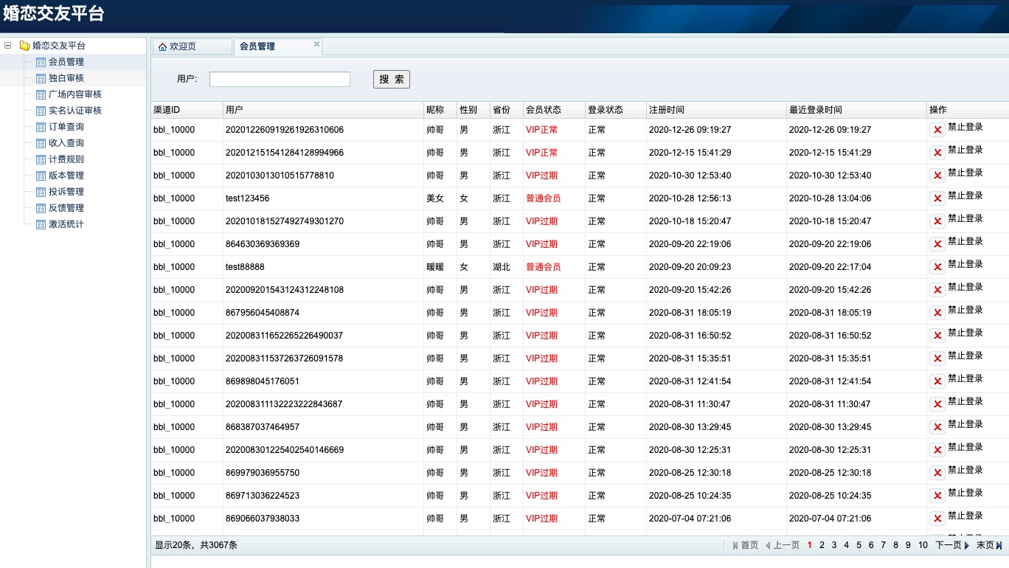Screen dimensions: 1009x568
Task: Jump to page 10 in the pagination
Action: [923, 545]
